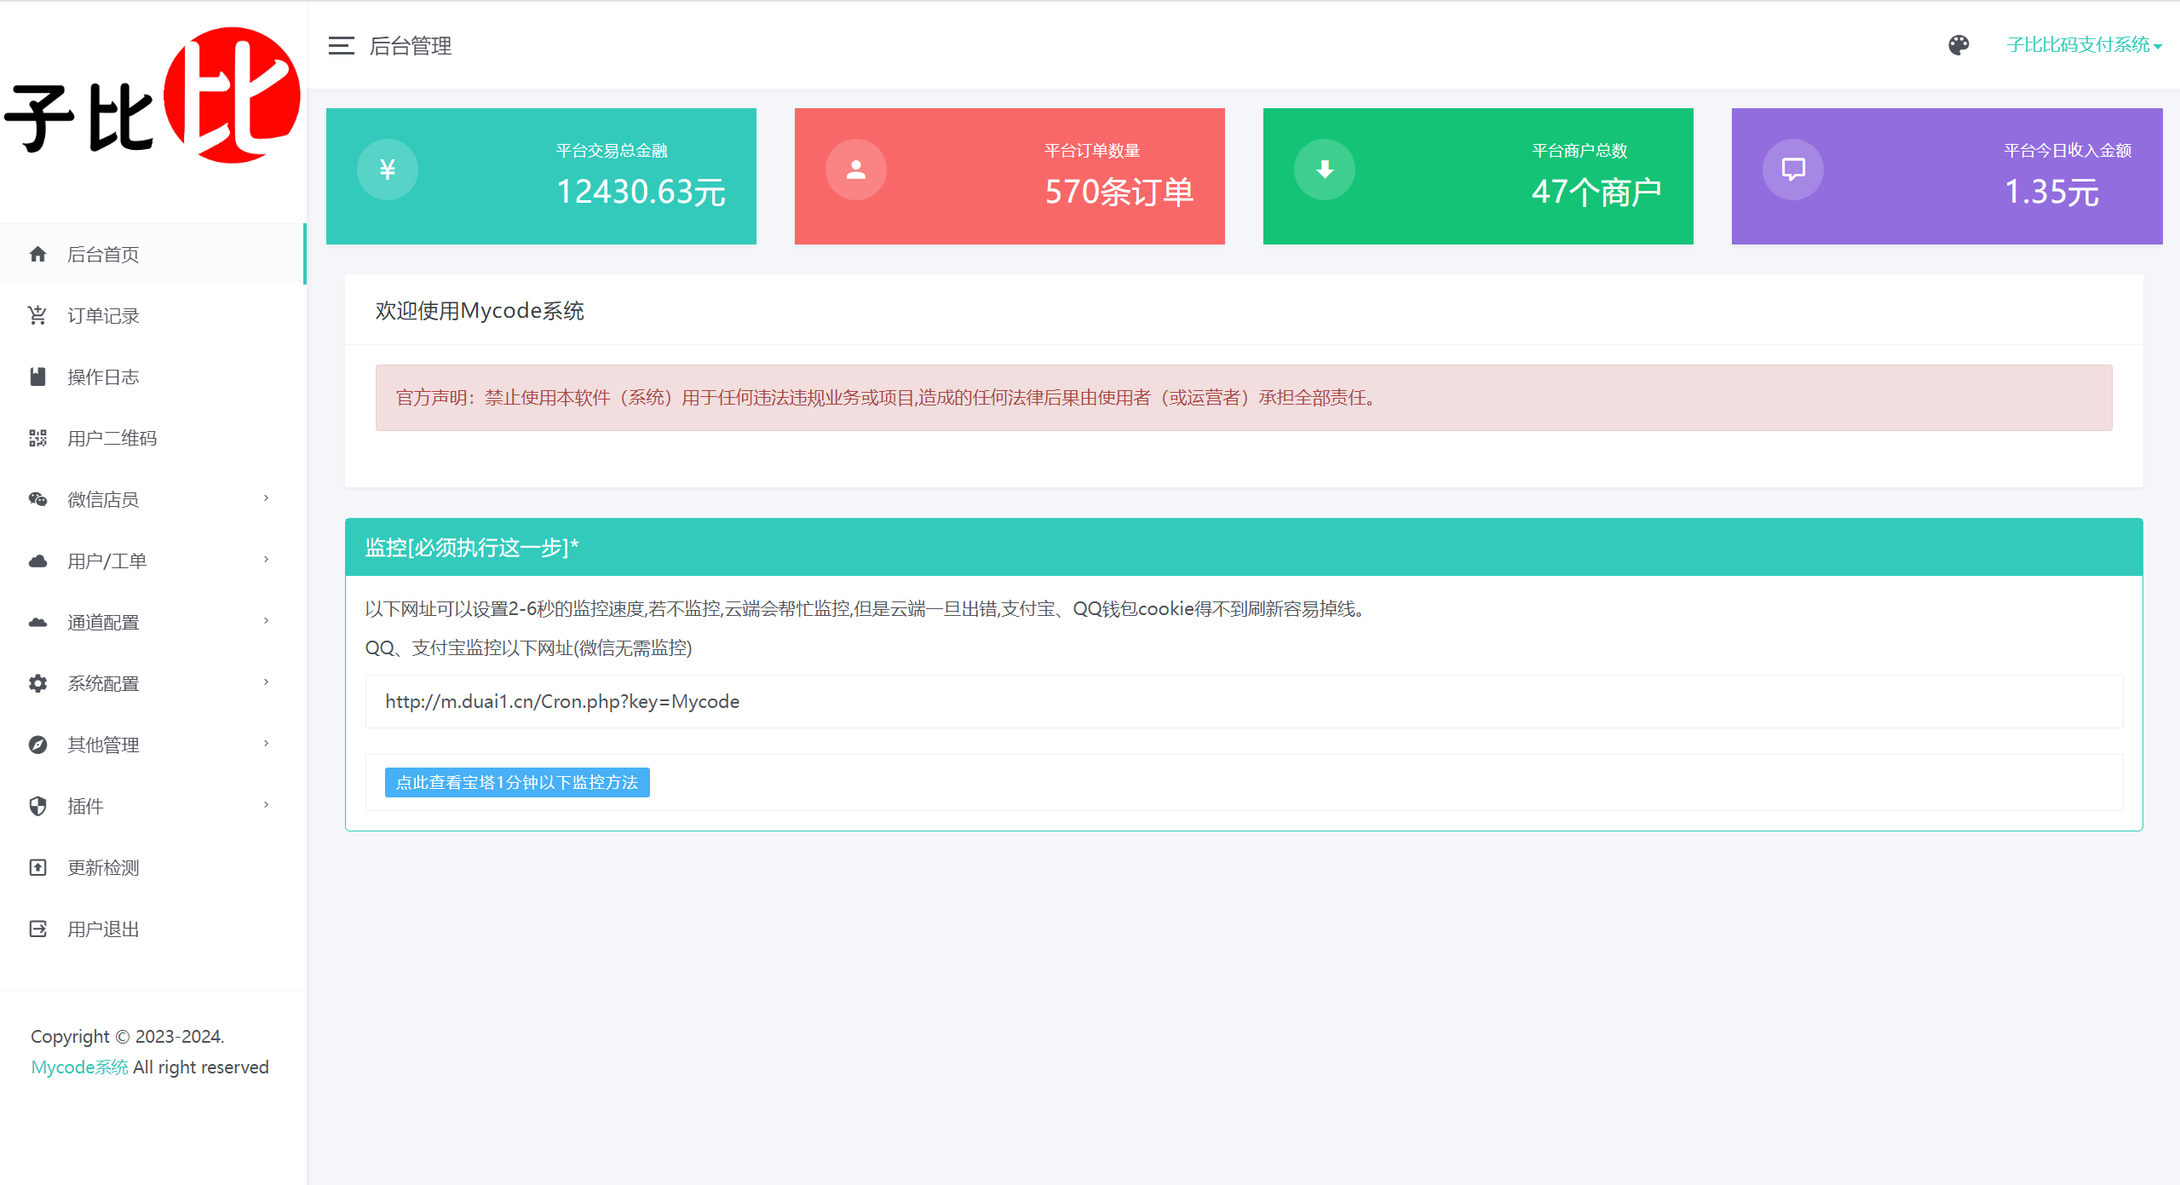Click the upload box icon for 更新检测
Image resolution: width=2180 pixels, height=1185 pixels.
pos(37,867)
